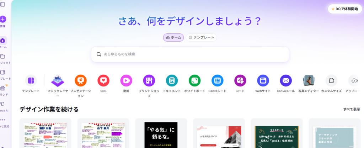
Task: Click the アップロード cloud icon
Action: [x=354, y=80]
